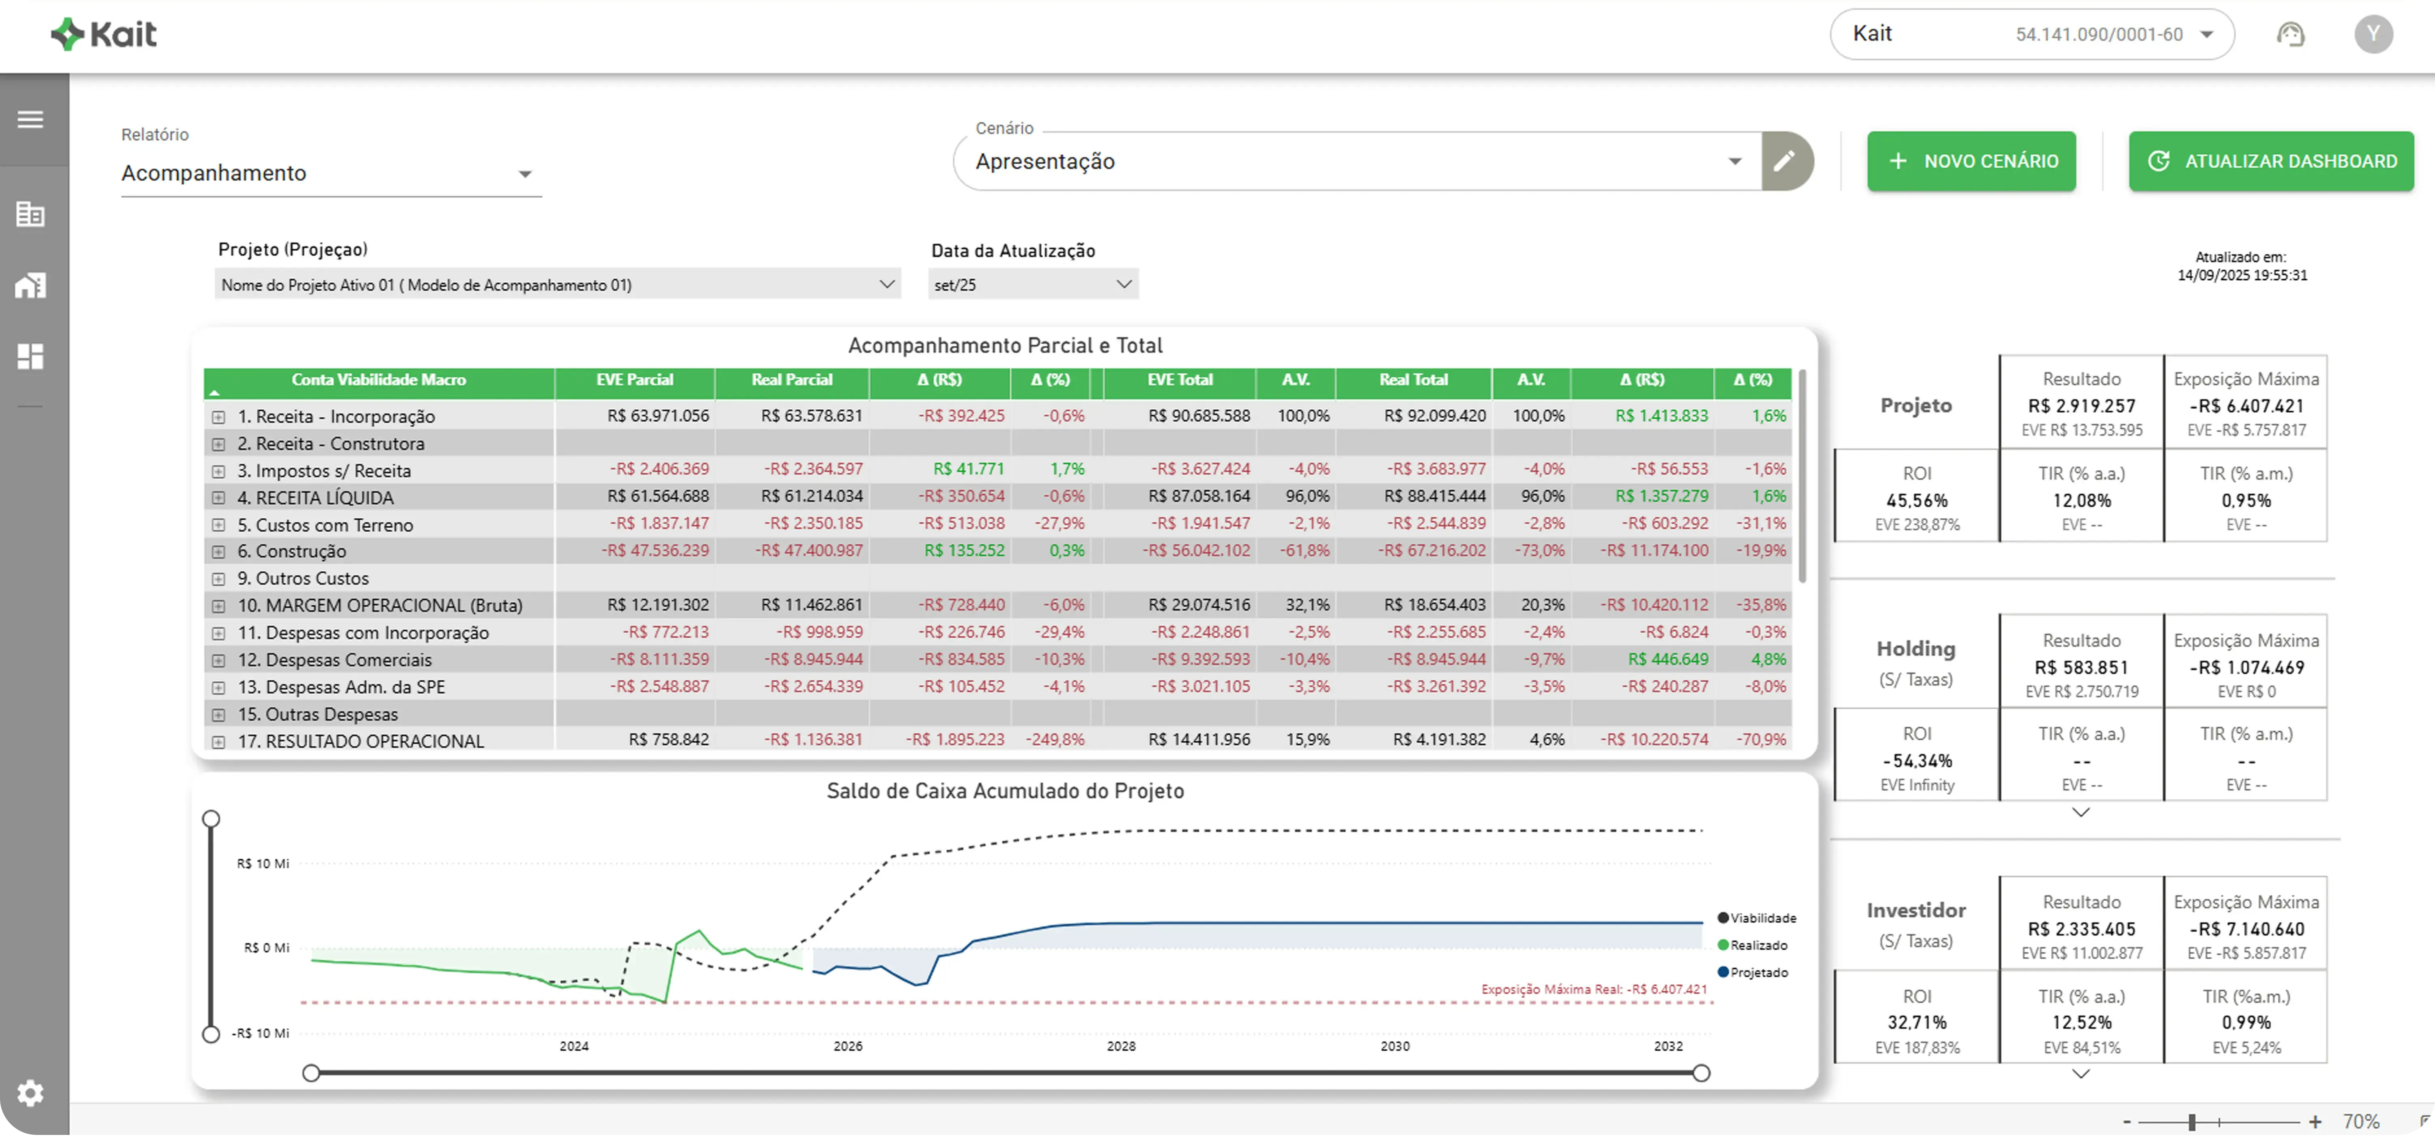
Task: Click the pencil edit scenario icon
Action: point(1784,162)
